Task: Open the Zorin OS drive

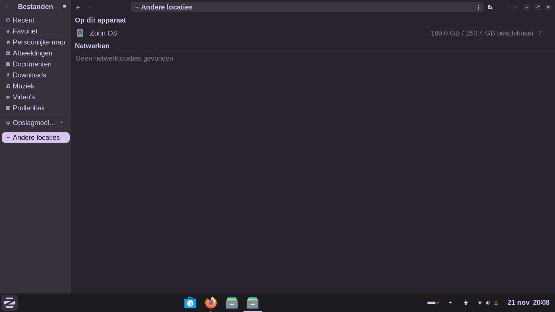Action: pos(103,33)
